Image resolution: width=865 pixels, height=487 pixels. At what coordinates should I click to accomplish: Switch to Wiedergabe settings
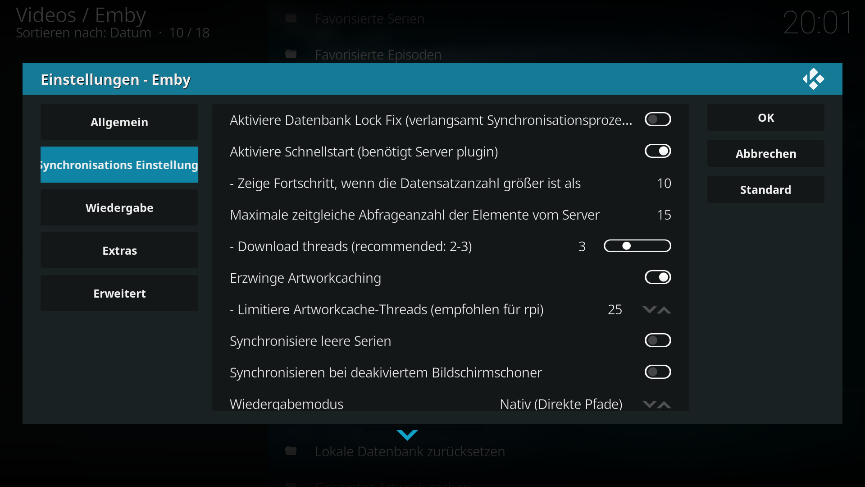pos(119,207)
